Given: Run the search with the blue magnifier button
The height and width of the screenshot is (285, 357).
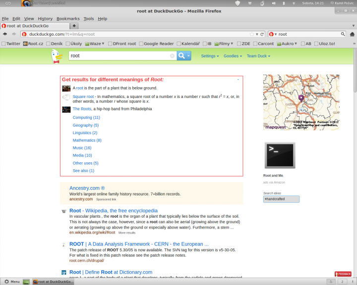Looking at the screenshot, I should (x=181, y=56).
